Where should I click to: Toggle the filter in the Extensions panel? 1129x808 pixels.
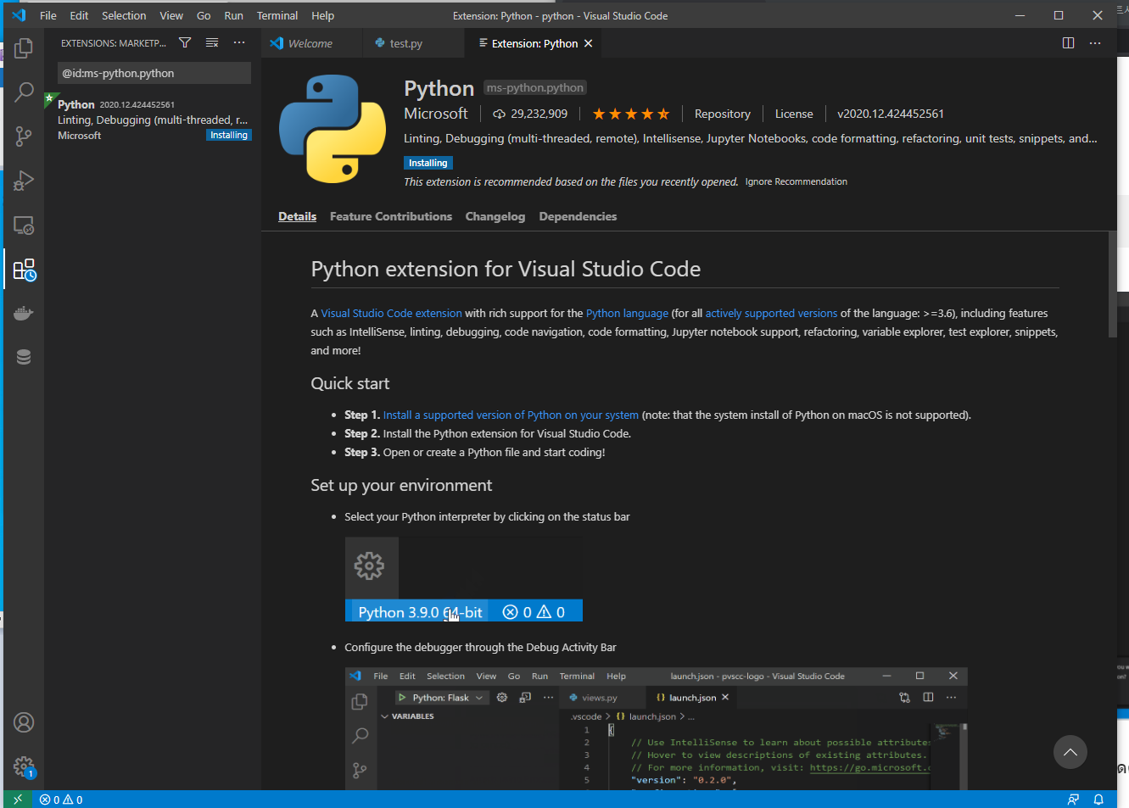[184, 42]
